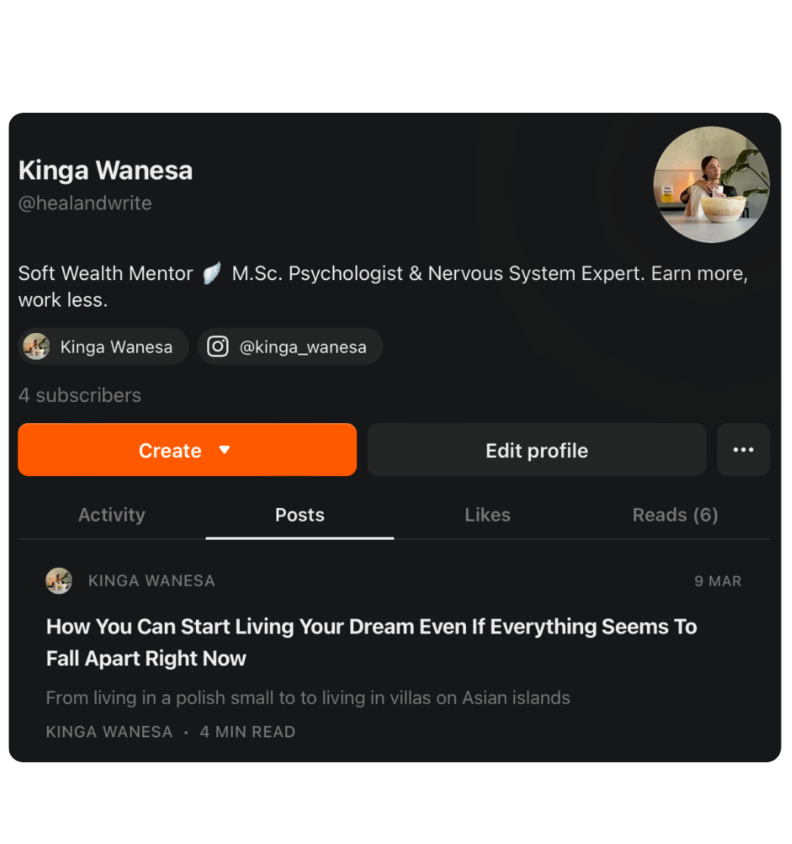Open the three-dot more options button

(743, 450)
